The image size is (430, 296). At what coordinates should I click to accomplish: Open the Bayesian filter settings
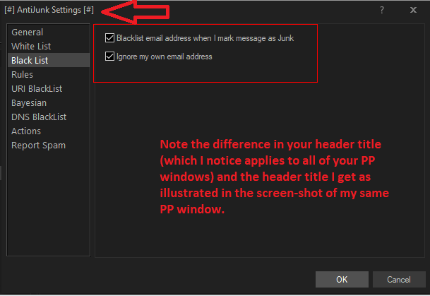click(x=48, y=103)
